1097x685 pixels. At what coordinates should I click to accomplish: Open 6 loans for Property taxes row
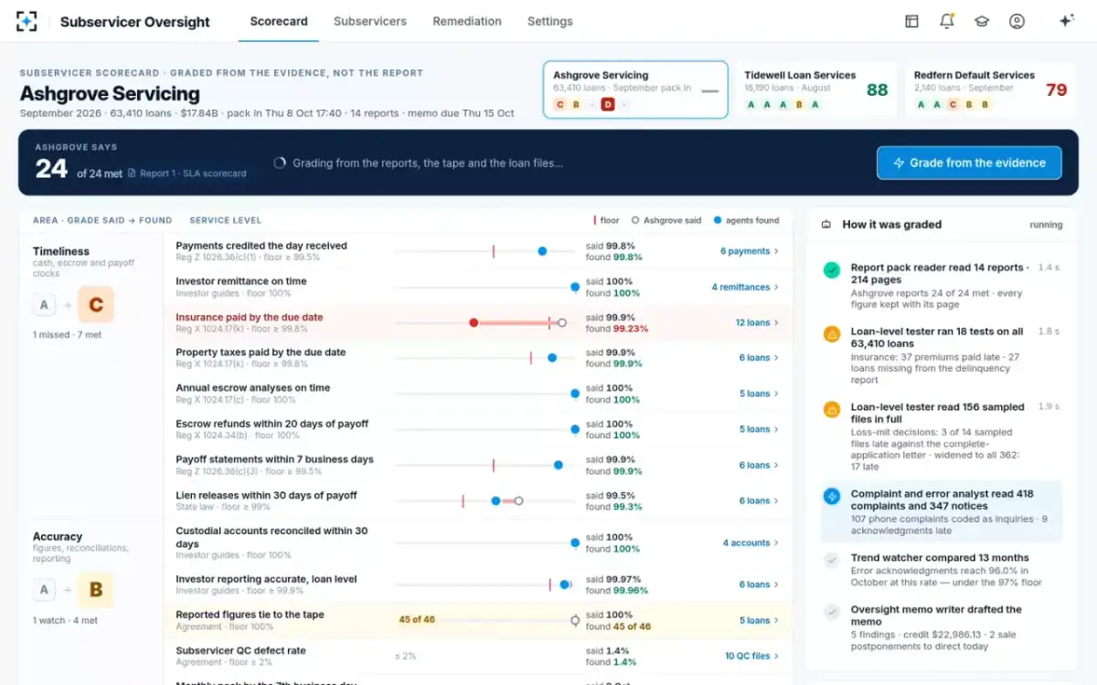pyautogui.click(x=759, y=358)
